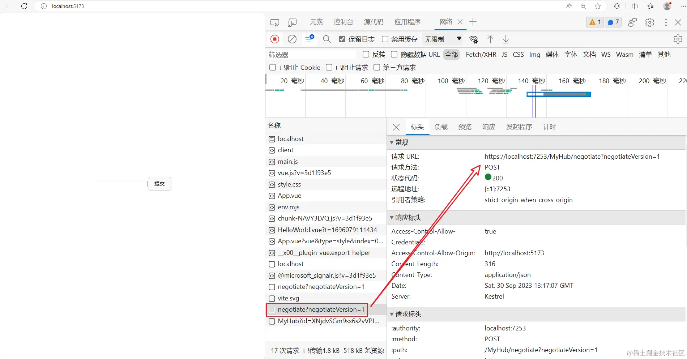Open the 无限制 throttling dropdown
Viewport: 687px width, 359px height.
click(x=443, y=39)
